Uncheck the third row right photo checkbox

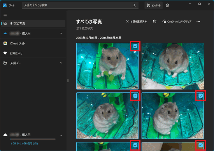tap(200, 145)
